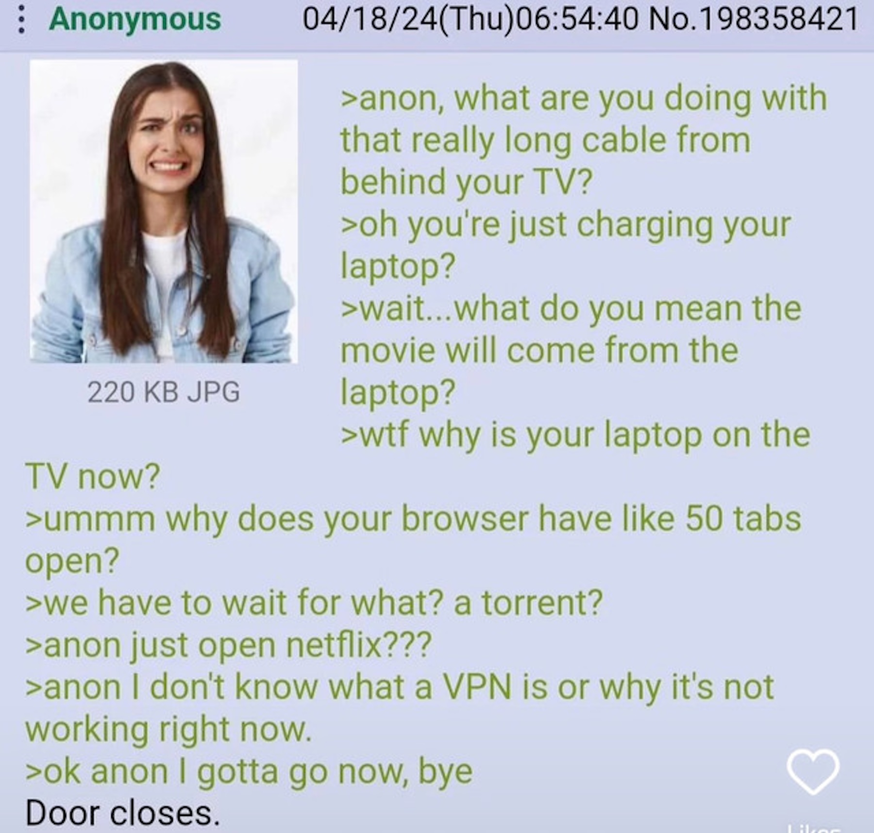Image resolution: width=874 pixels, height=833 pixels.
Task: Click the 220 KB JPG file label
Action: point(164,392)
